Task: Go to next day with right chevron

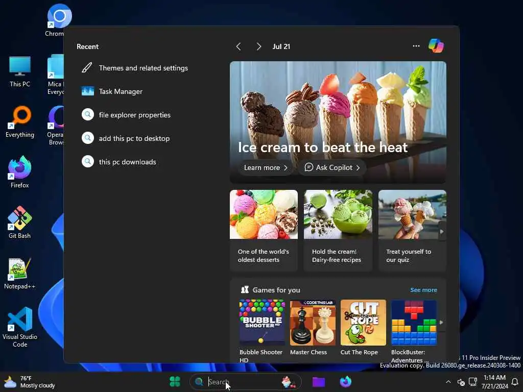Action: tap(258, 46)
